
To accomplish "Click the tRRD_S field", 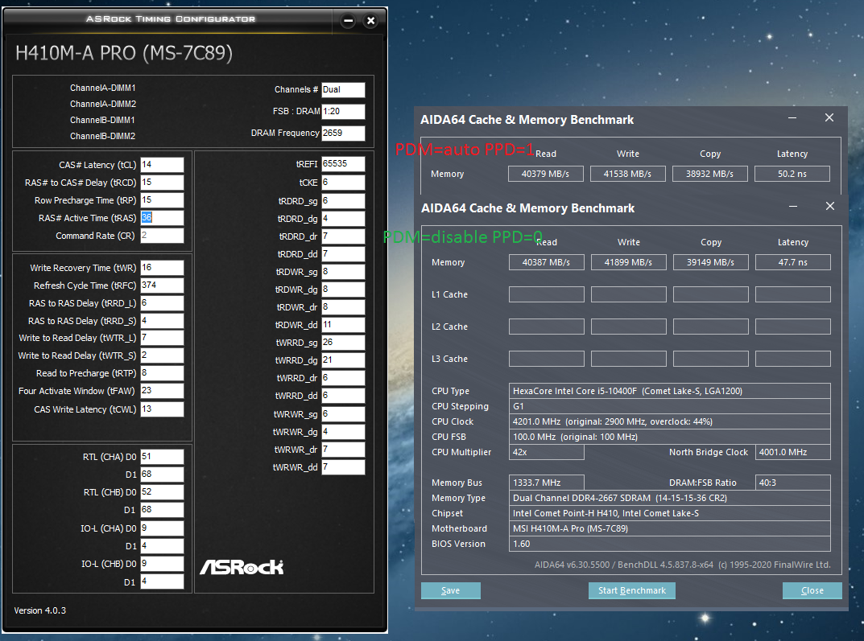I will coord(162,321).
